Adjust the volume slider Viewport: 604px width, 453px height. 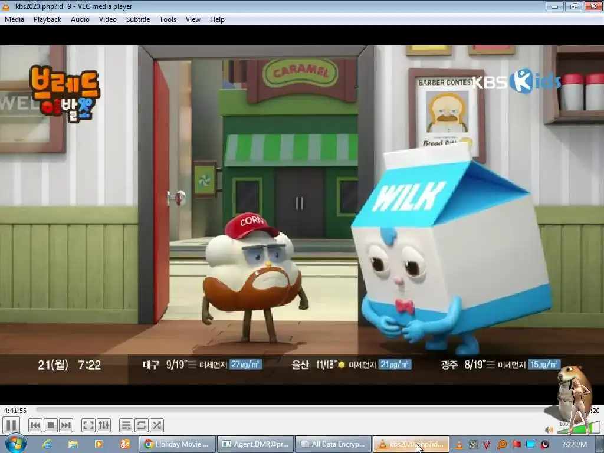point(578,428)
